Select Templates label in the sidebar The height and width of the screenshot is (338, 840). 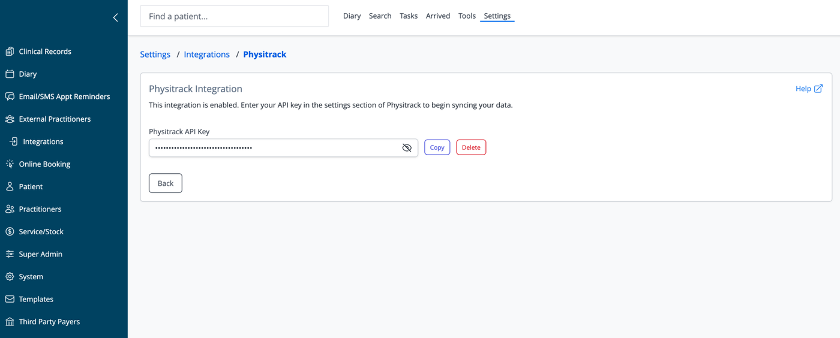coord(36,299)
